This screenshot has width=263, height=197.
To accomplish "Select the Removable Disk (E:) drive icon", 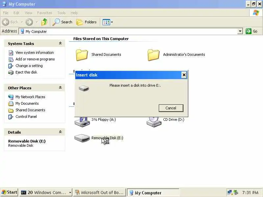I will coord(82,138).
